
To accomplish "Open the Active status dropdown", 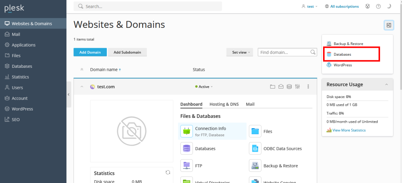I will (204, 87).
